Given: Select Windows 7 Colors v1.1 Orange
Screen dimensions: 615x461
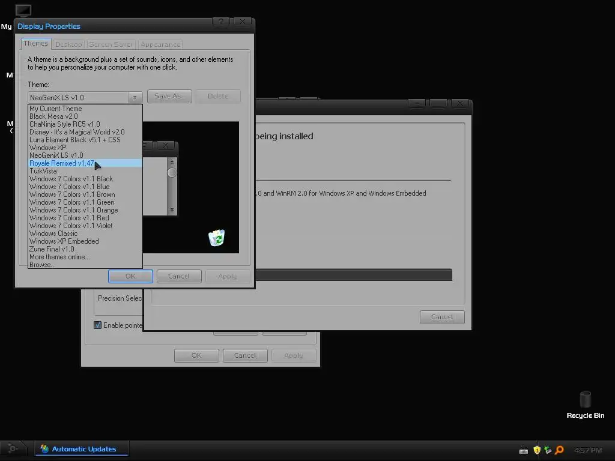Looking at the screenshot, I should pos(85,210).
